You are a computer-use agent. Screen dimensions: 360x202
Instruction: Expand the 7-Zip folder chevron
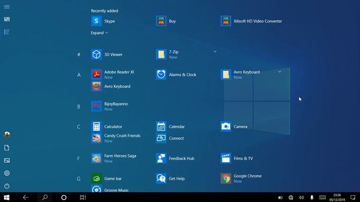[x=215, y=52]
